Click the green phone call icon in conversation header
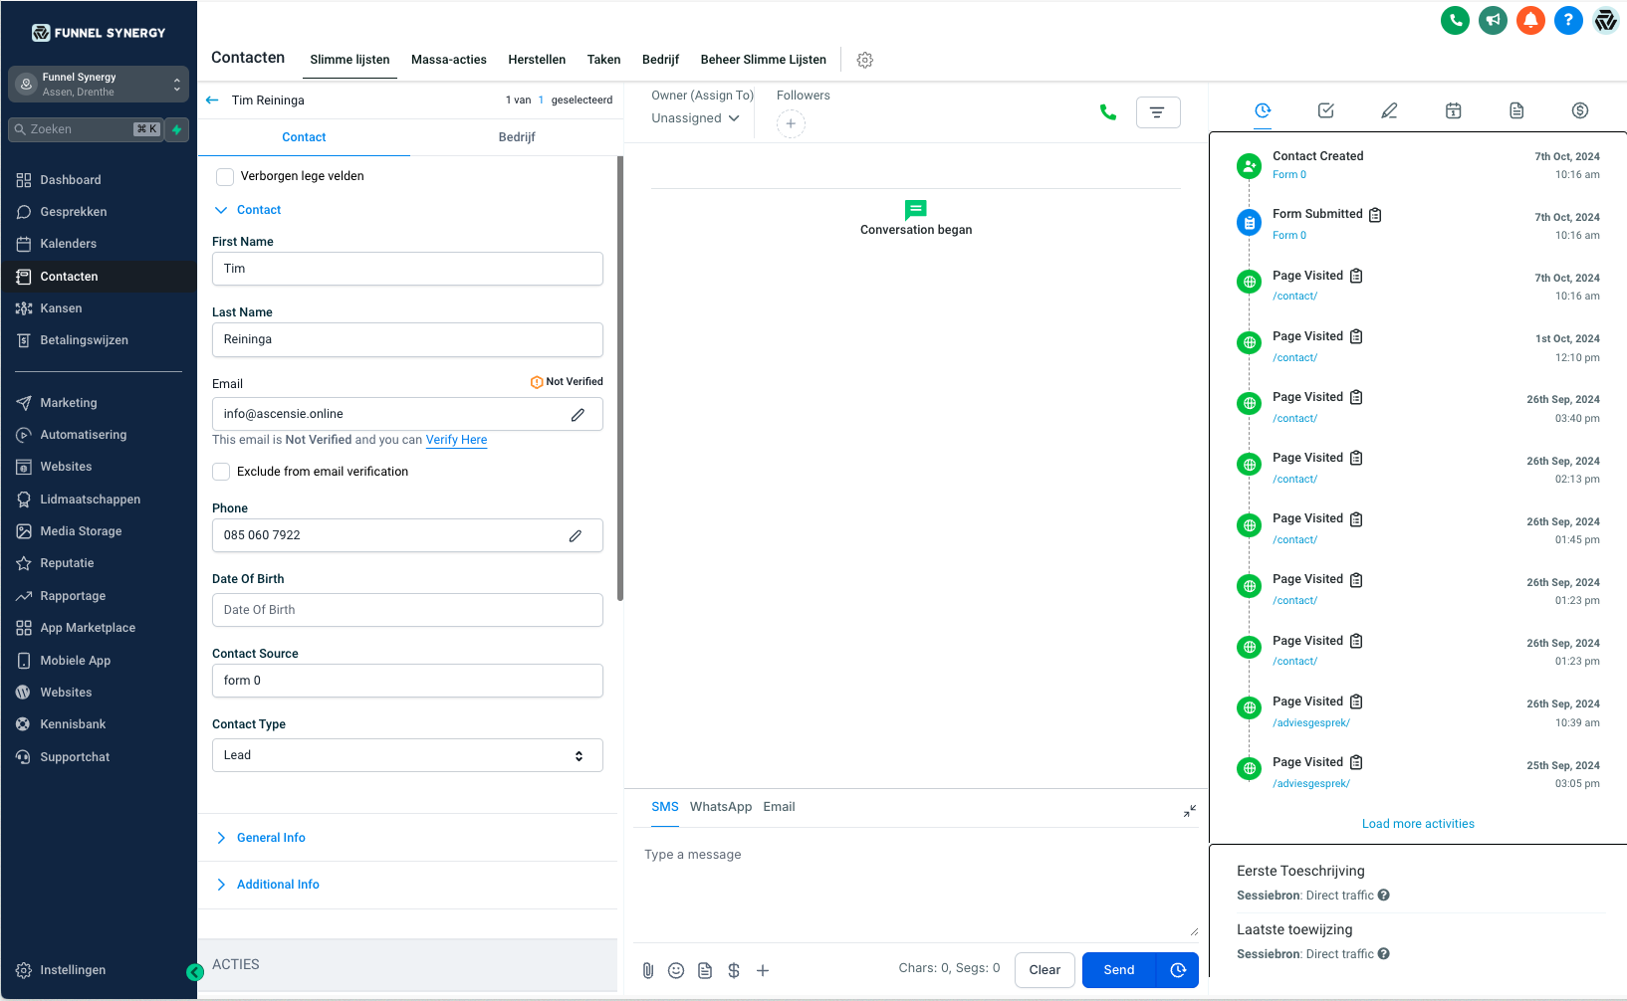The width and height of the screenshot is (1627, 1001). click(x=1107, y=112)
